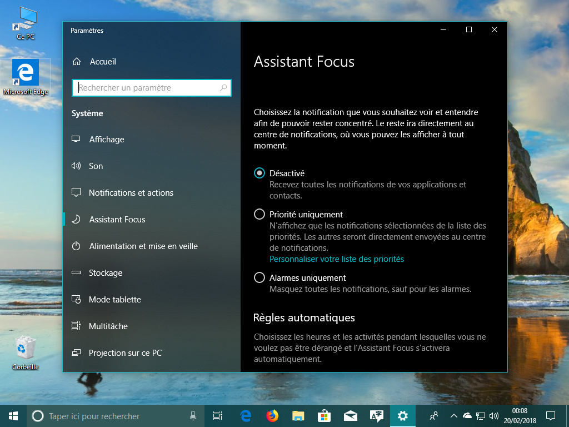Click the Rechercher un paramètre field
Viewport: 569px width, 427px height.
147,88
